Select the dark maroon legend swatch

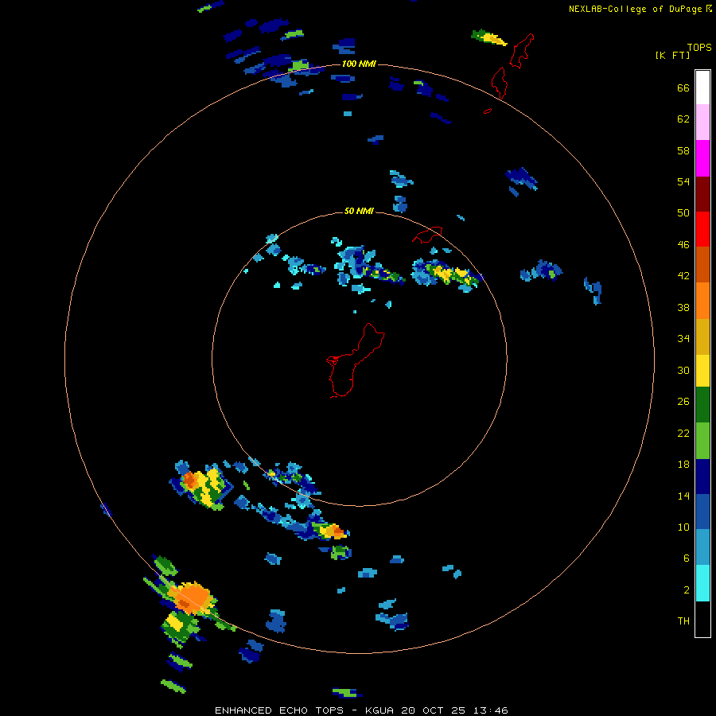pyautogui.click(x=702, y=194)
